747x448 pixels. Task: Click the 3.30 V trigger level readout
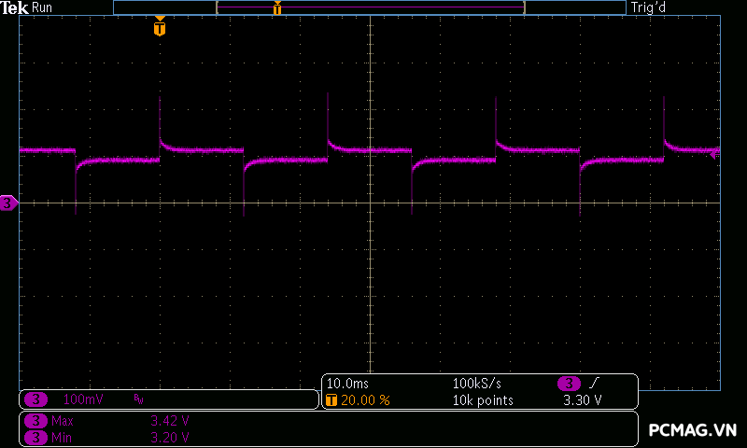[583, 399]
